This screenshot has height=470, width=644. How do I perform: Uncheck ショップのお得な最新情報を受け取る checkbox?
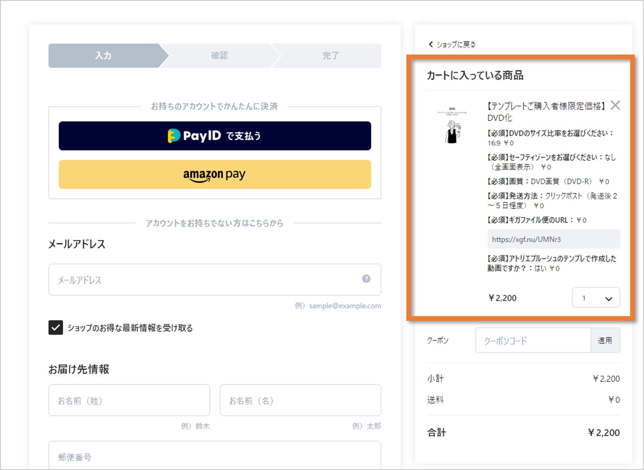tap(56, 328)
